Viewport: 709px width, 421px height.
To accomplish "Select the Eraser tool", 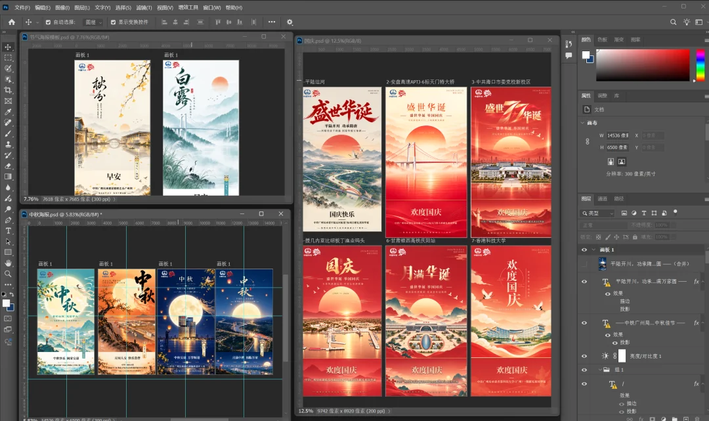I will 8,166.
